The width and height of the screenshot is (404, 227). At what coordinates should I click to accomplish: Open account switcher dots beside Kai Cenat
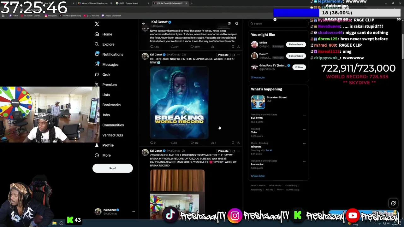point(134,212)
